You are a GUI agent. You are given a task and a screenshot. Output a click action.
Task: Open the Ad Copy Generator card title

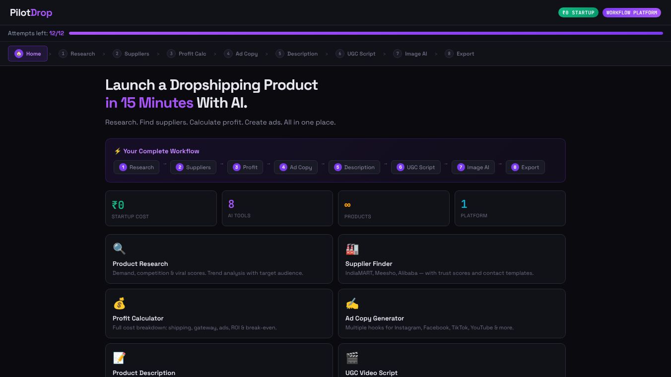375,318
